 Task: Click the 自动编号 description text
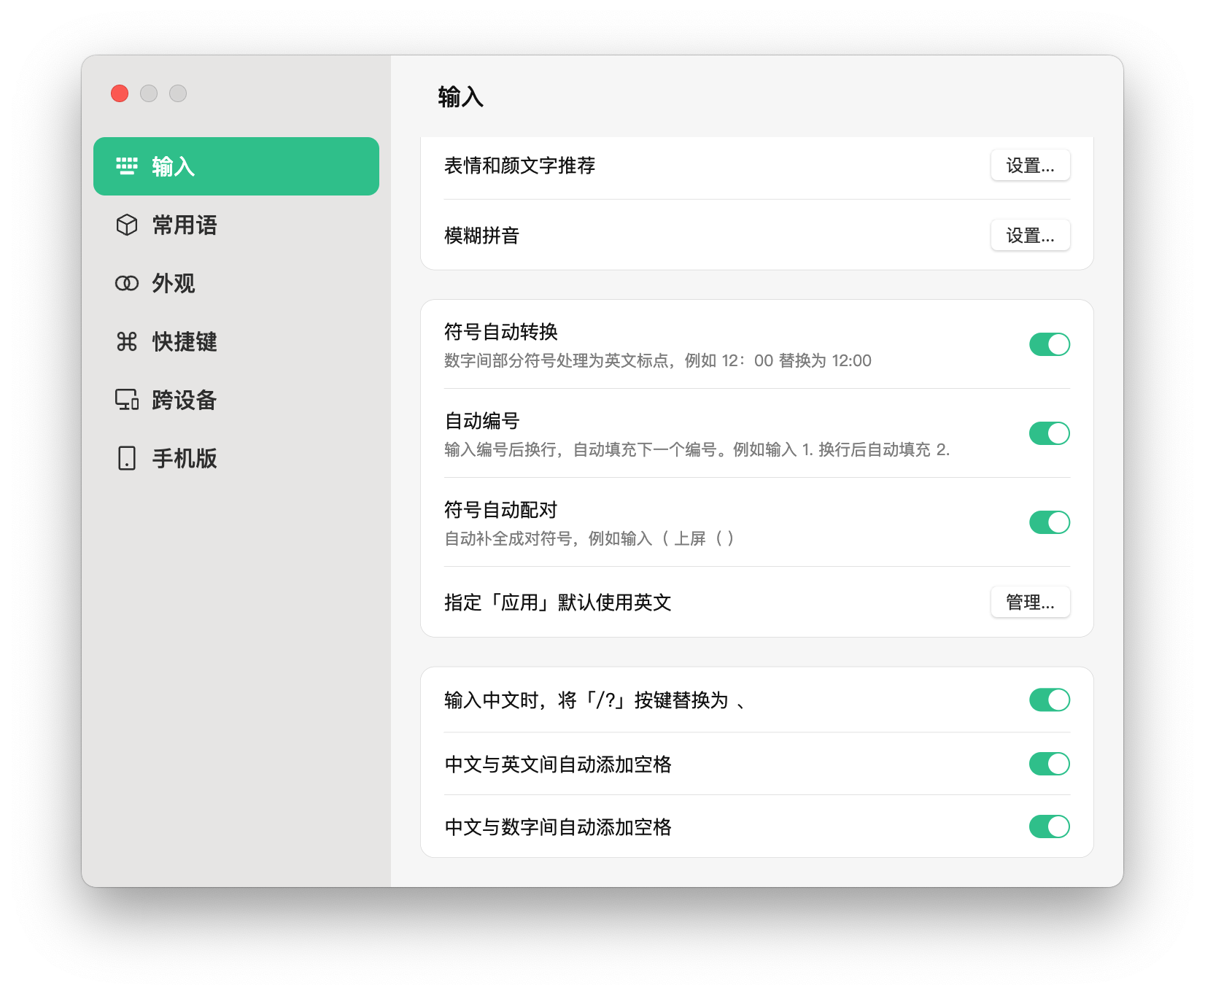[697, 450]
